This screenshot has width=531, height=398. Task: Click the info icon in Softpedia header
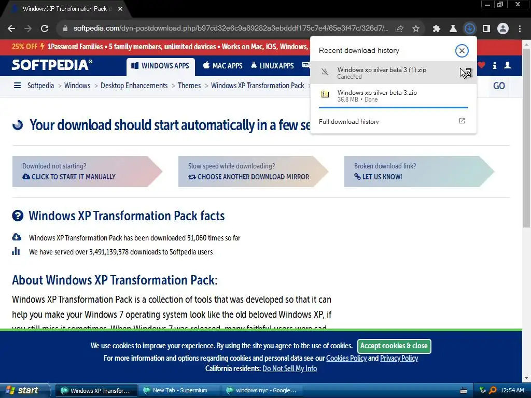pyautogui.click(x=494, y=65)
